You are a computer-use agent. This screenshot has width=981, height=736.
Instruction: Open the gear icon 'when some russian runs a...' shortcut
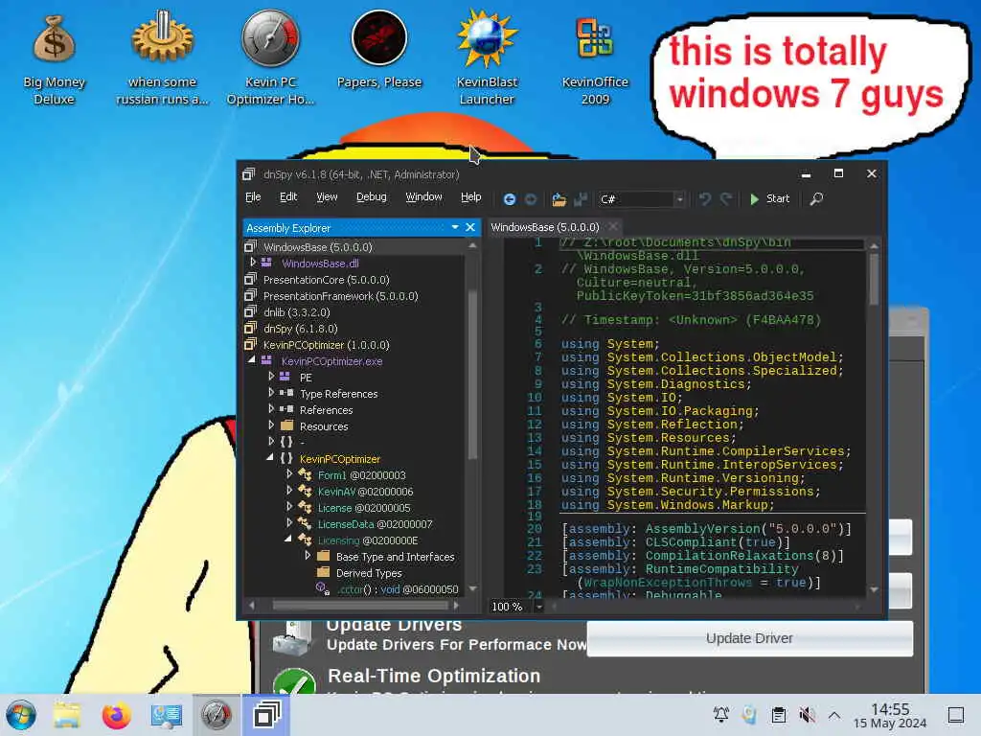pyautogui.click(x=162, y=59)
